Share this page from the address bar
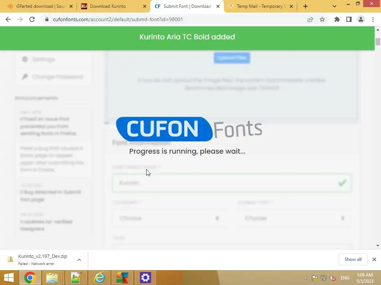Viewport: 381px width, 285px height. click(310, 19)
